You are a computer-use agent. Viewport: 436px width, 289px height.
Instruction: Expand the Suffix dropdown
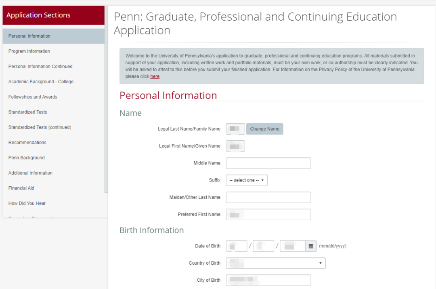tap(247, 180)
